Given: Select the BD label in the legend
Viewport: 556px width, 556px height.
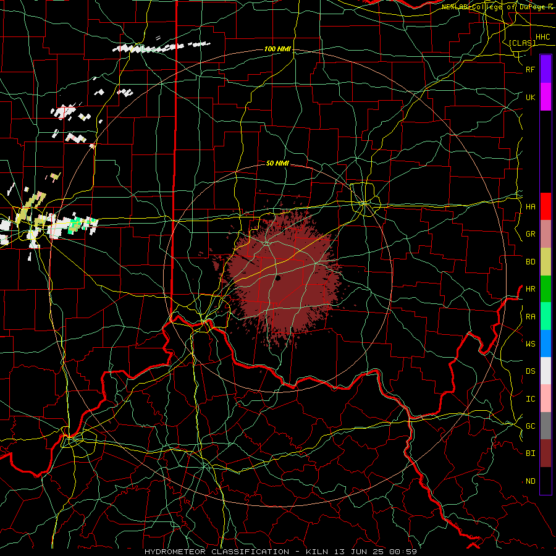Looking at the screenshot, I should point(531,262).
